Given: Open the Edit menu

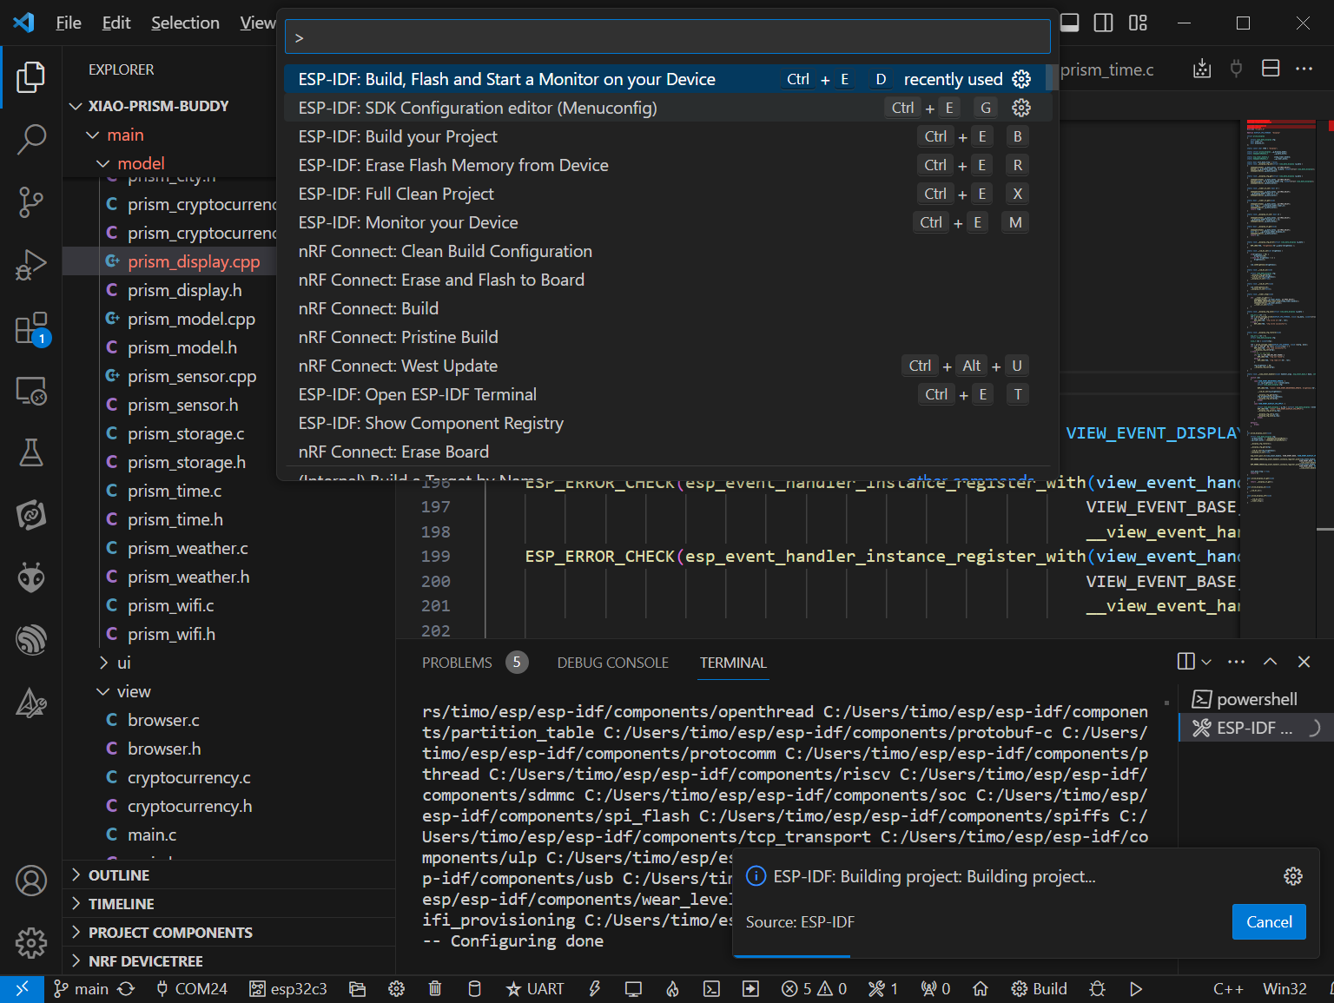Looking at the screenshot, I should pos(116,23).
